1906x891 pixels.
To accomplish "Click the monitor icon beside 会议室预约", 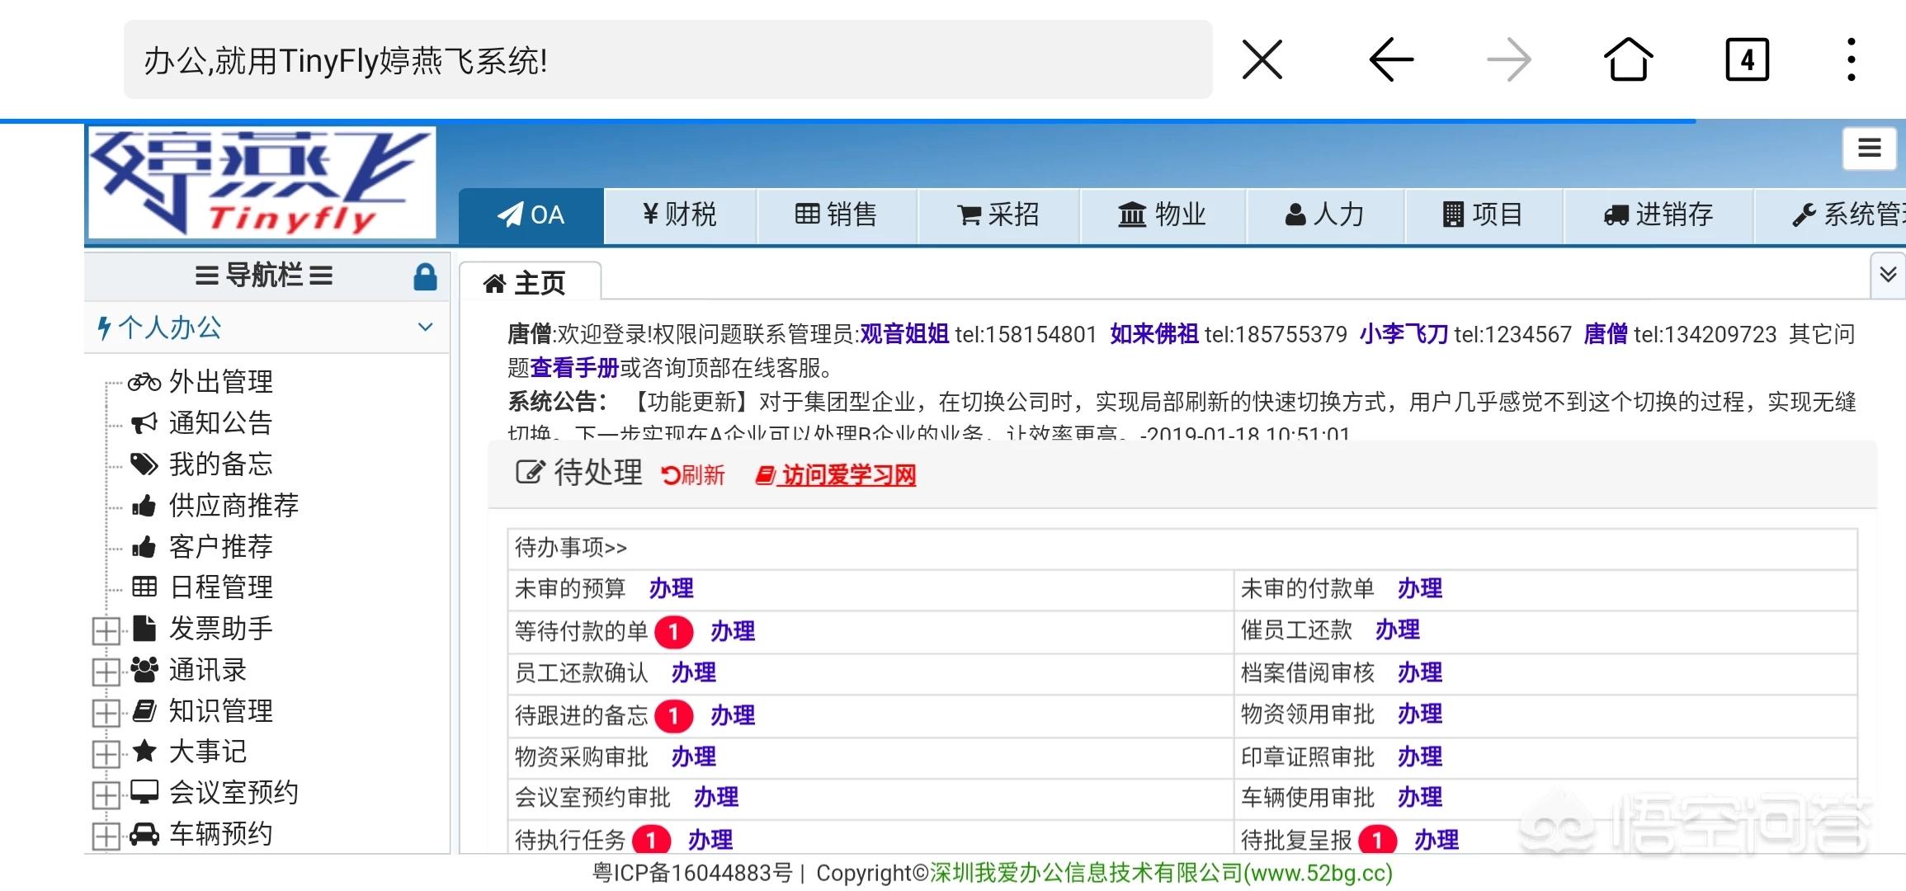I will (x=144, y=792).
